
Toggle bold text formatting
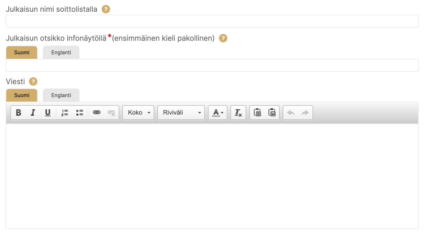[x=18, y=113]
